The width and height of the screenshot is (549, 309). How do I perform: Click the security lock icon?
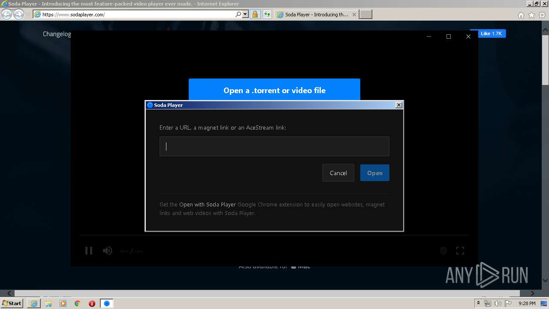[255, 15]
